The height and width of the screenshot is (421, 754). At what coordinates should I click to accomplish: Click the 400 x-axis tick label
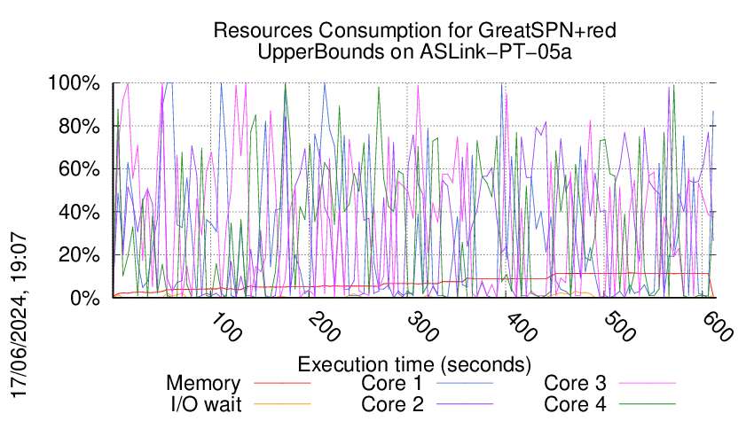522,327
